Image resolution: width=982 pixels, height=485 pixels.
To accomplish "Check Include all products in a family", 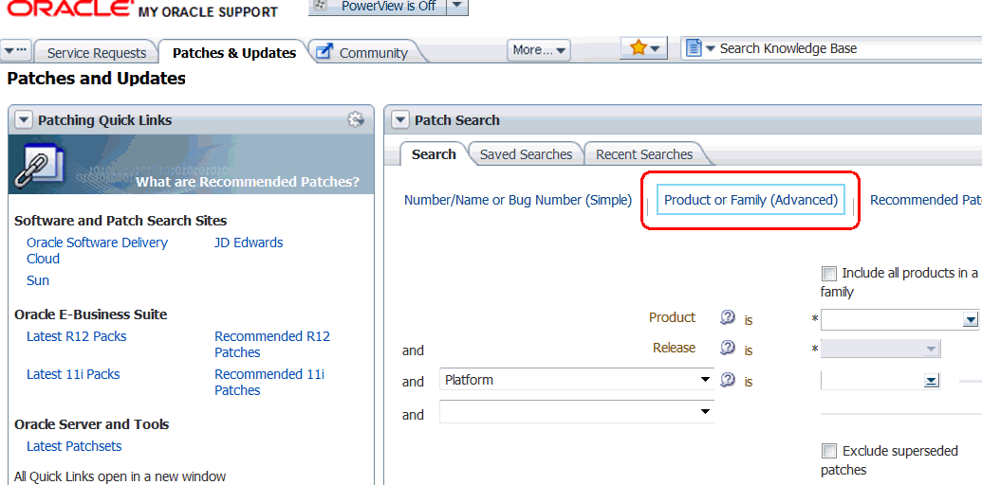I will click(x=829, y=274).
